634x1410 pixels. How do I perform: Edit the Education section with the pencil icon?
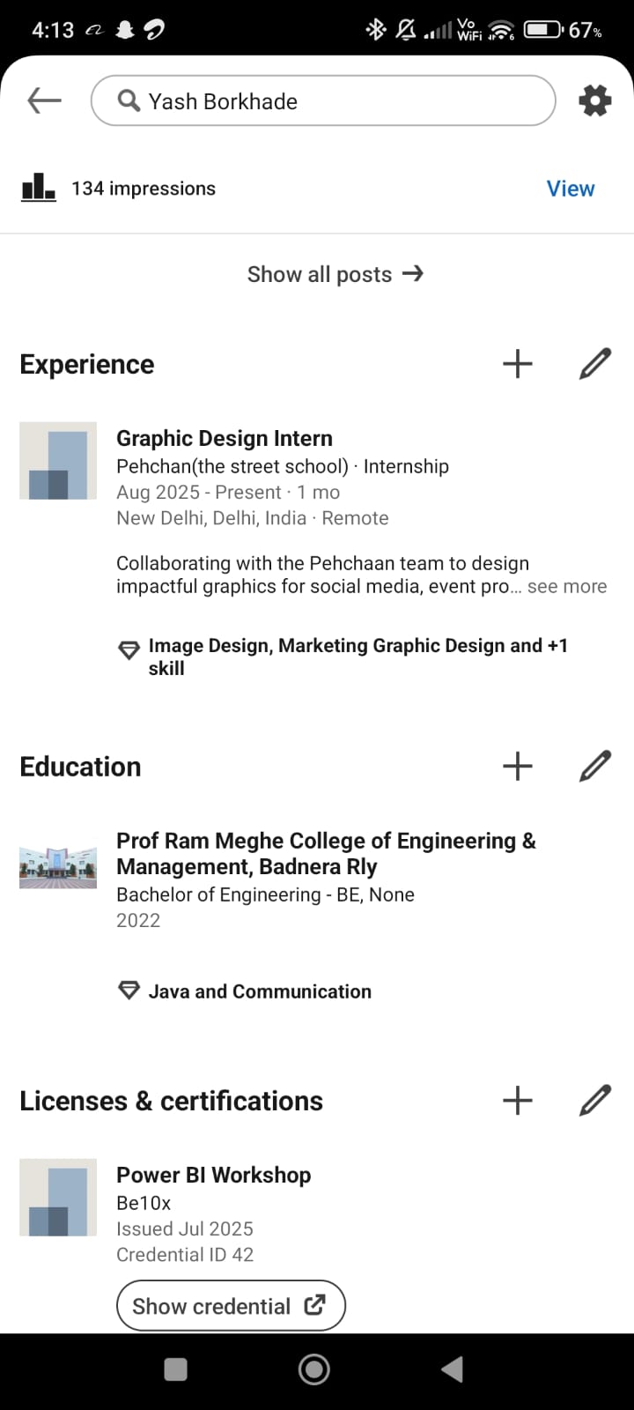click(x=595, y=766)
